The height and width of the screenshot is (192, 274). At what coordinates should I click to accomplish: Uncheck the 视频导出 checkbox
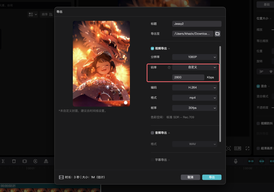(152, 48)
